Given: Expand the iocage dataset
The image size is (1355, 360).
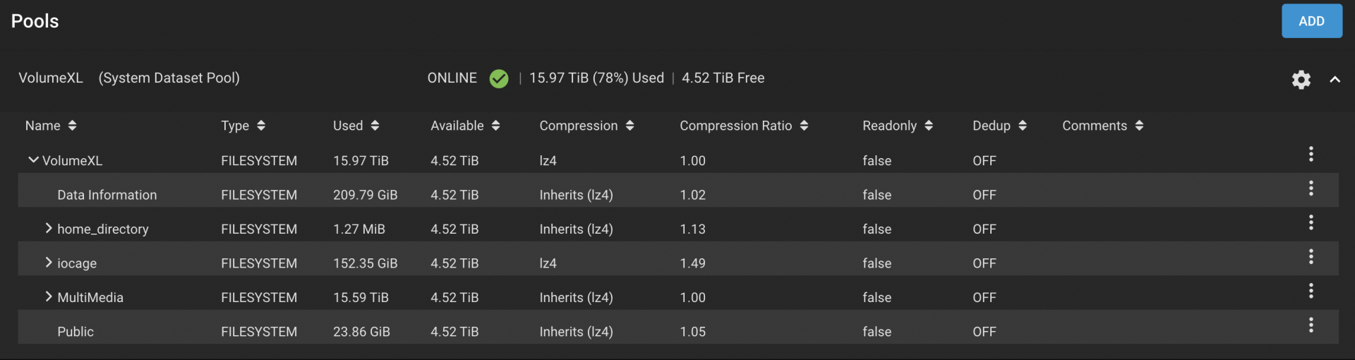Looking at the screenshot, I should [x=48, y=262].
